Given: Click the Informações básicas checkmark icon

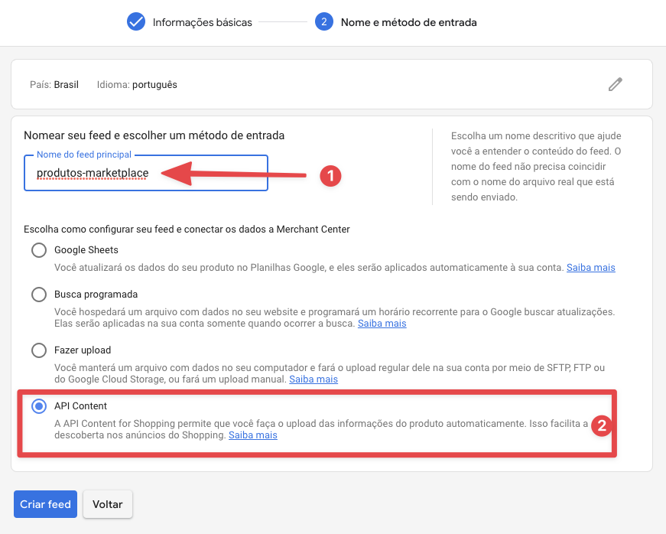Looking at the screenshot, I should coord(136,22).
